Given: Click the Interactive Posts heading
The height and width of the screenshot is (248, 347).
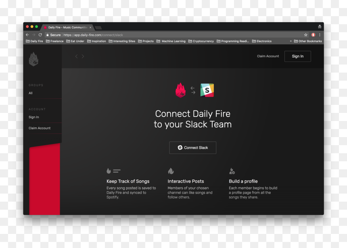Looking at the screenshot, I should (186, 181).
